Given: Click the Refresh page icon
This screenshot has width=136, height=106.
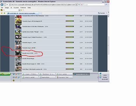Looking at the screenshot, I should pos(79,5).
